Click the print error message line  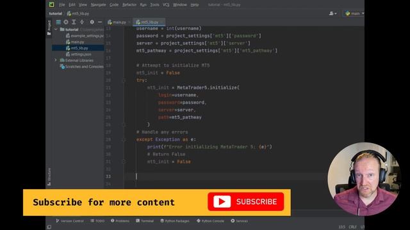(209, 147)
